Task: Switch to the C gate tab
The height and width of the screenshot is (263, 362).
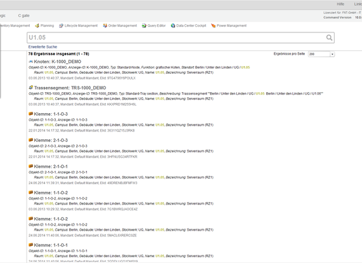Action: (23, 16)
